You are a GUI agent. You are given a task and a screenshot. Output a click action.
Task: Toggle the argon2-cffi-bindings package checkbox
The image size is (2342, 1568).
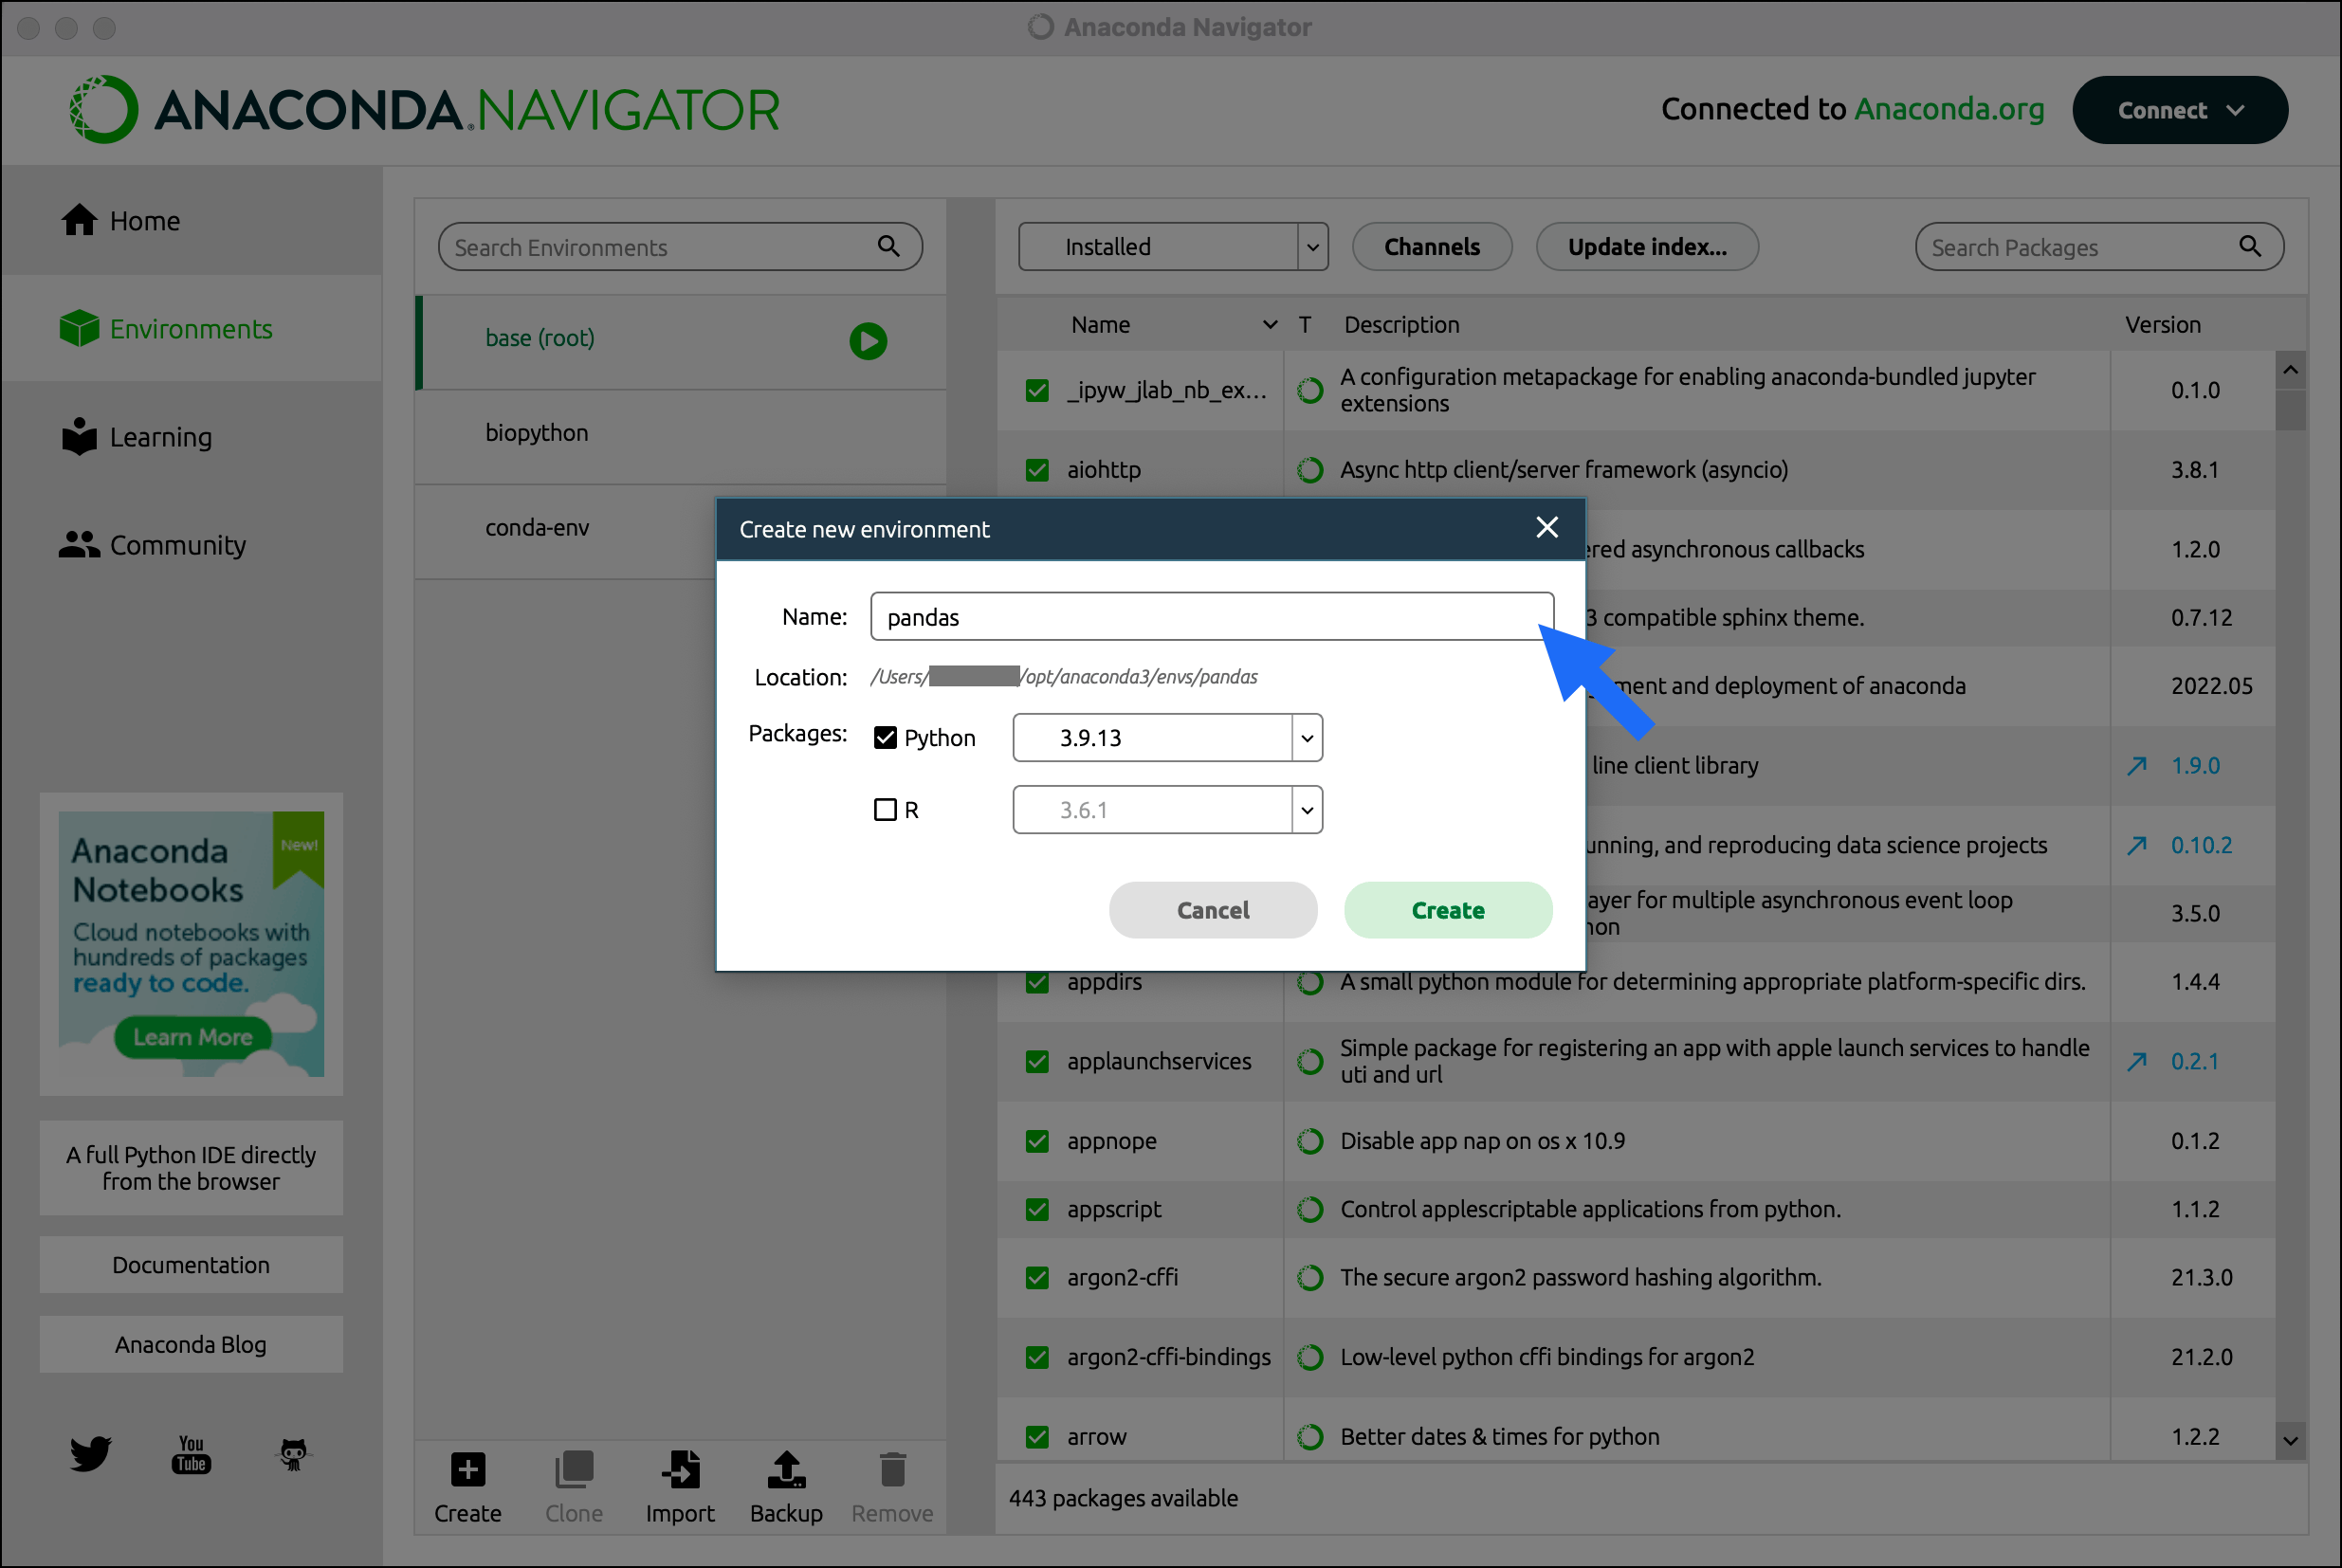click(1037, 1358)
